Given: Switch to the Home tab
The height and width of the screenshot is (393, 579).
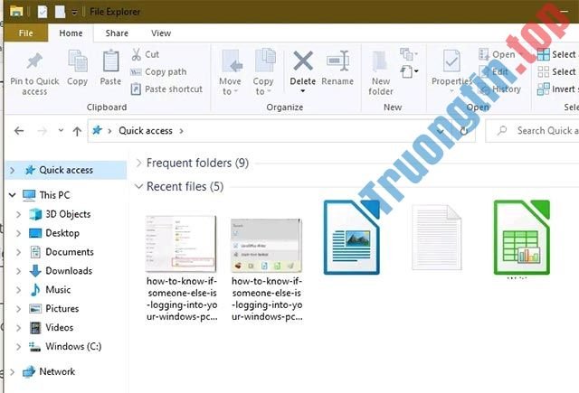Looking at the screenshot, I should coord(71,33).
